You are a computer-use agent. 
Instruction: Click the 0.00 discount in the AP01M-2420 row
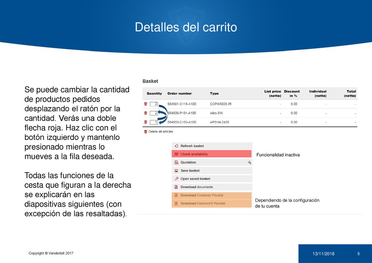(x=294, y=122)
